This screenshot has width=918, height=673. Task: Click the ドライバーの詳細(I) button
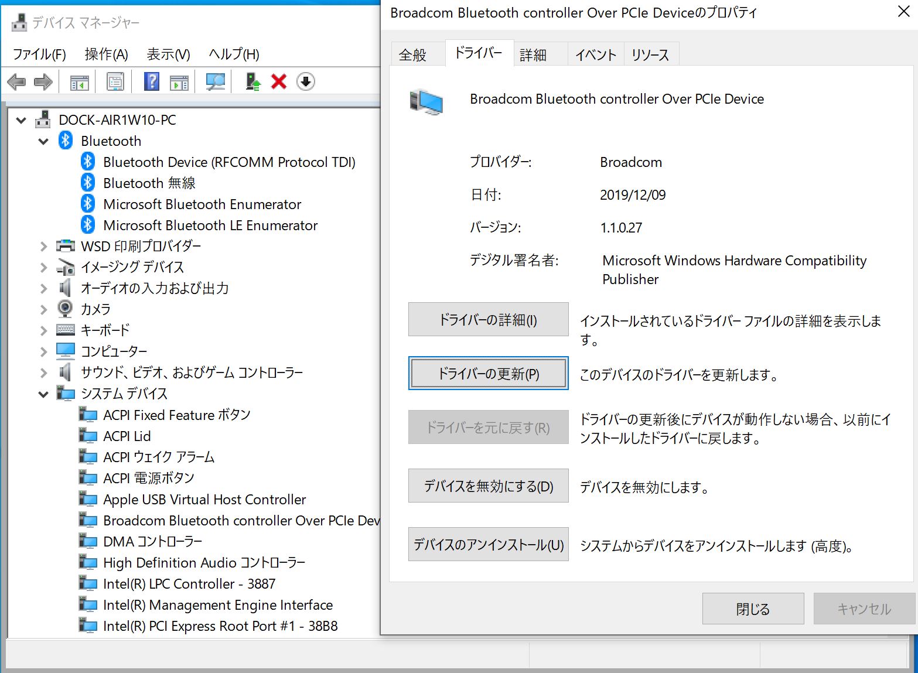pos(489,320)
